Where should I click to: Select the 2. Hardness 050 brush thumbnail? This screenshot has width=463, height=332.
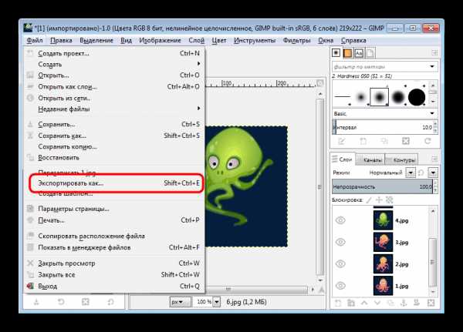(x=379, y=97)
